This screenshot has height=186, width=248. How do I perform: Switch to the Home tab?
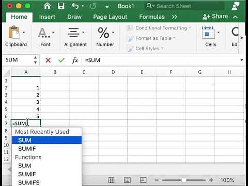click(x=19, y=17)
